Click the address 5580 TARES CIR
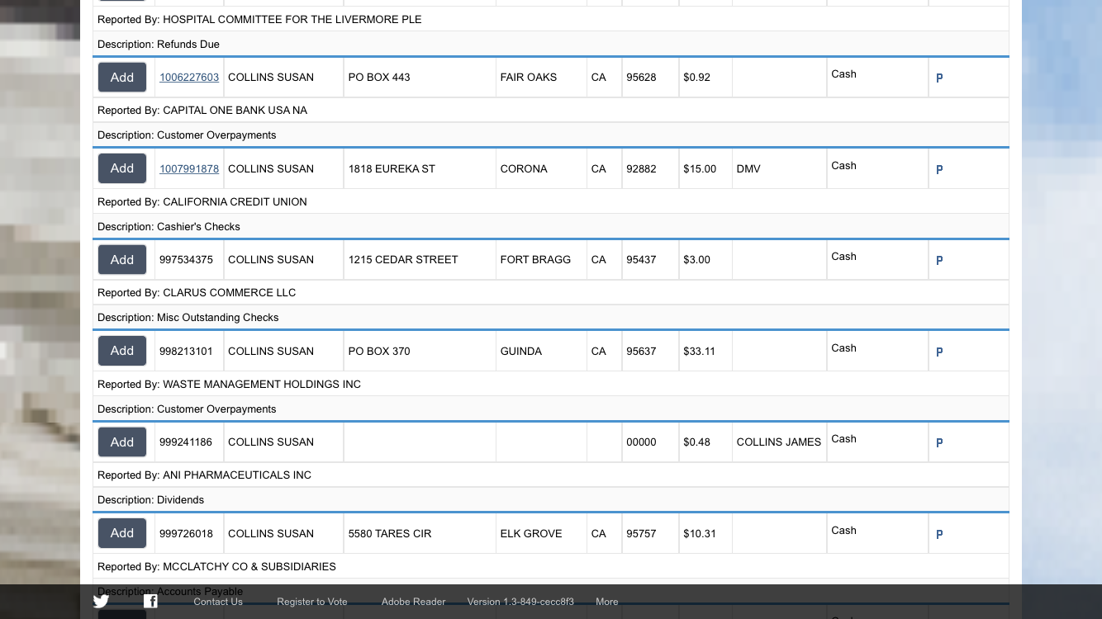Image resolution: width=1102 pixels, height=619 pixels. tap(390, 534)
